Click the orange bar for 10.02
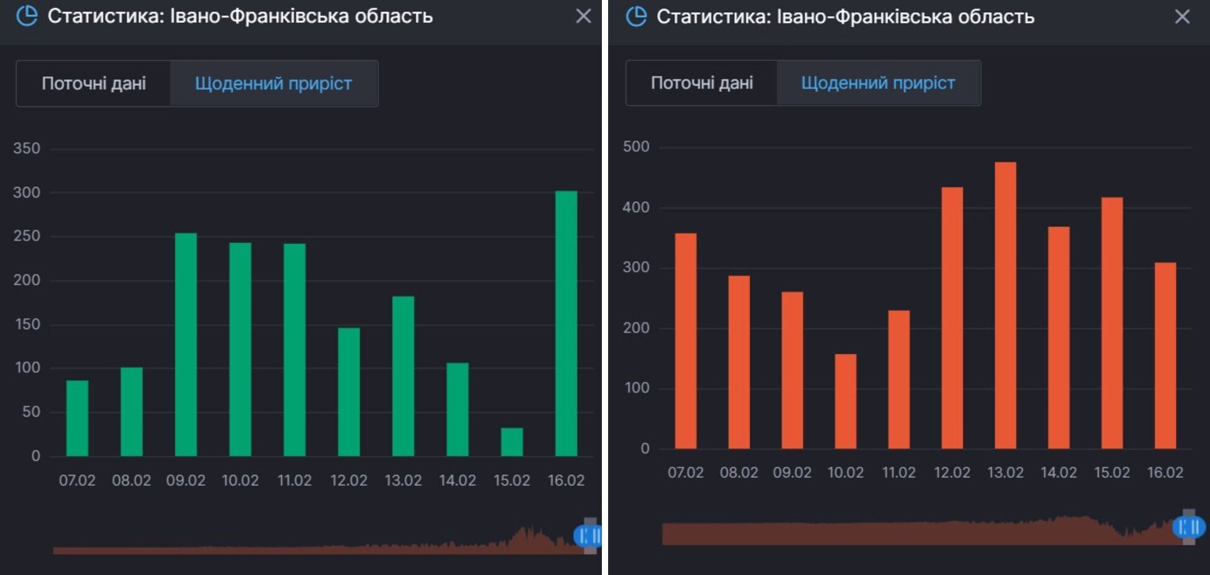 pos(845,401)
